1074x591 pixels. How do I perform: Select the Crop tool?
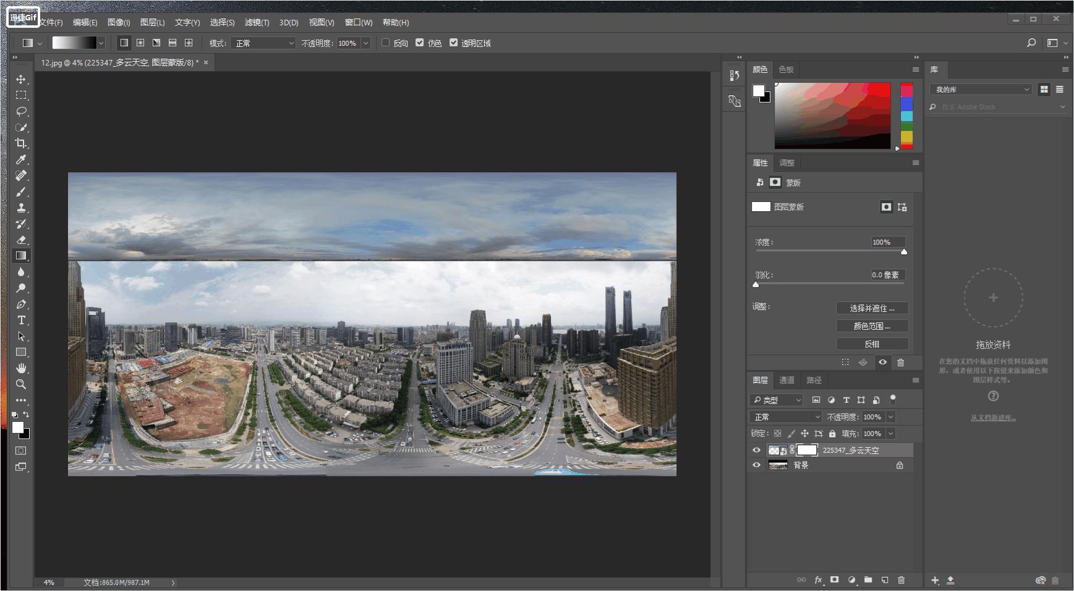[21, 143]
